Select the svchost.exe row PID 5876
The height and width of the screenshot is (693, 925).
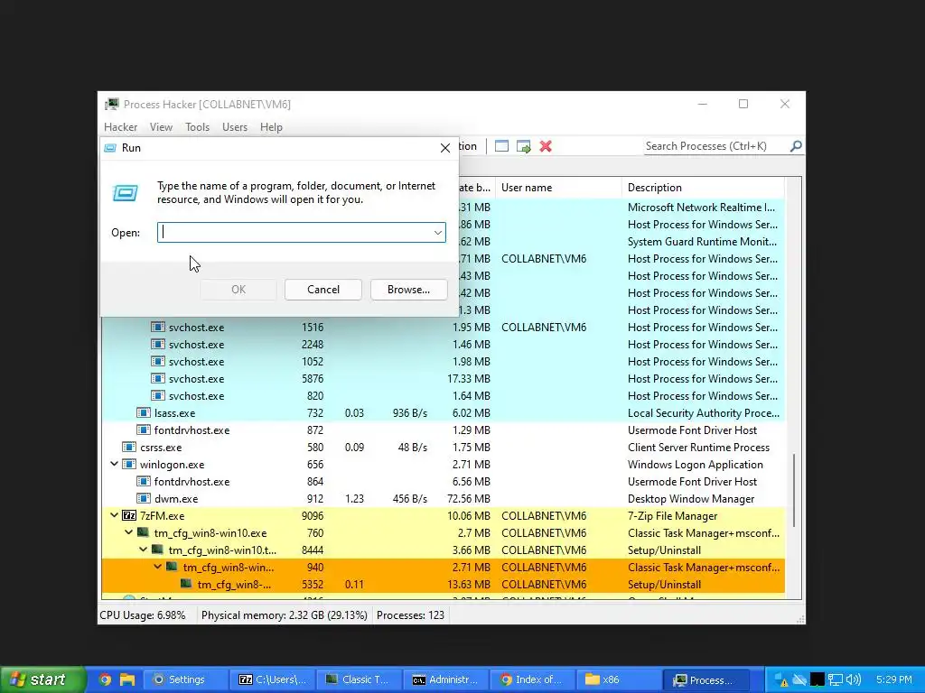click(x=443, y=378)
